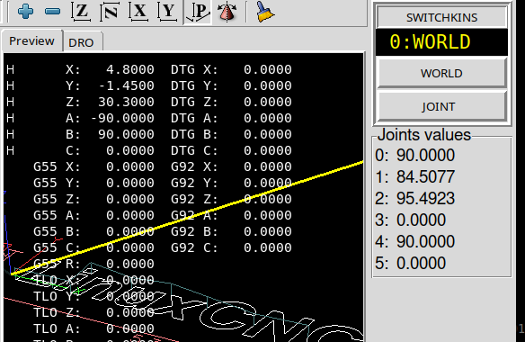Click the X position readout 4.8000
Viewport: 525px width, 342px height.
[x=130, y=69]
